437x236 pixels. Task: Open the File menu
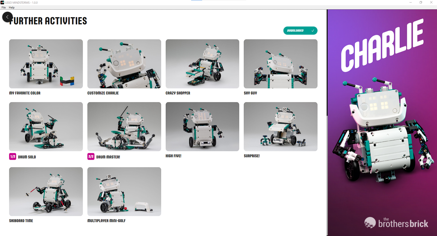(3, 7)
